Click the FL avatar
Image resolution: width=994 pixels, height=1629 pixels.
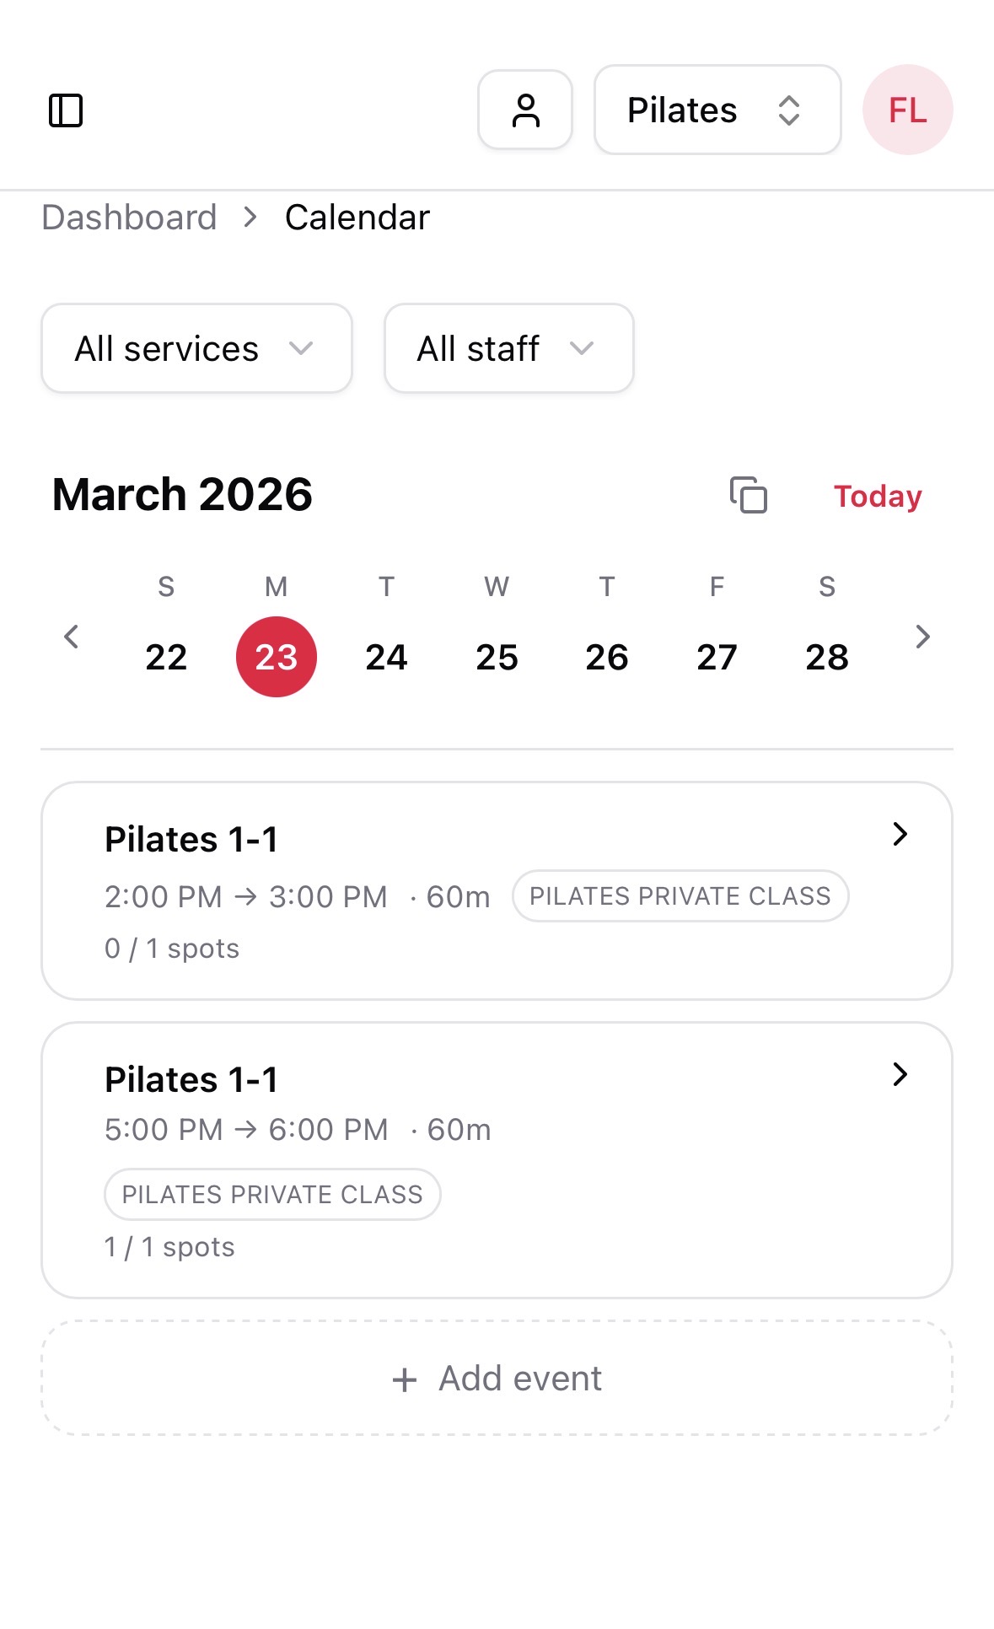click(x=907, y=110)
